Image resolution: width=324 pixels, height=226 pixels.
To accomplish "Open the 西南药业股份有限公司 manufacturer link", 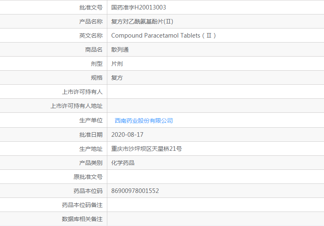I will click(x=143, y=121).
